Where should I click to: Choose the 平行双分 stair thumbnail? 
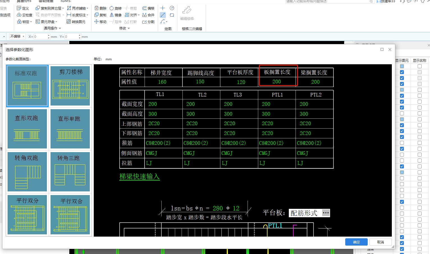27,215
